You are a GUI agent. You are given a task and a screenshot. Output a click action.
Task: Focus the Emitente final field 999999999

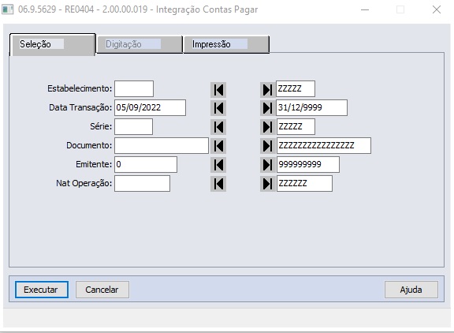pyautogui.click(x=307, y=164)
